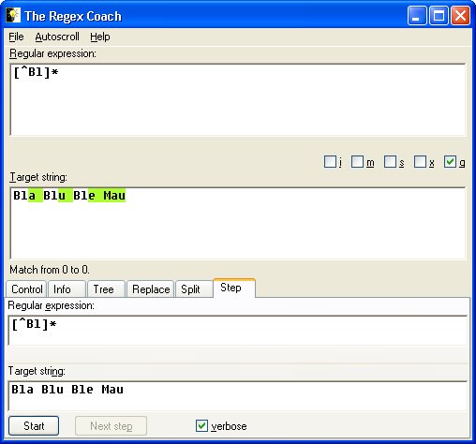
Task: Uncheck the global g checkbox
Action: [450, 162]
